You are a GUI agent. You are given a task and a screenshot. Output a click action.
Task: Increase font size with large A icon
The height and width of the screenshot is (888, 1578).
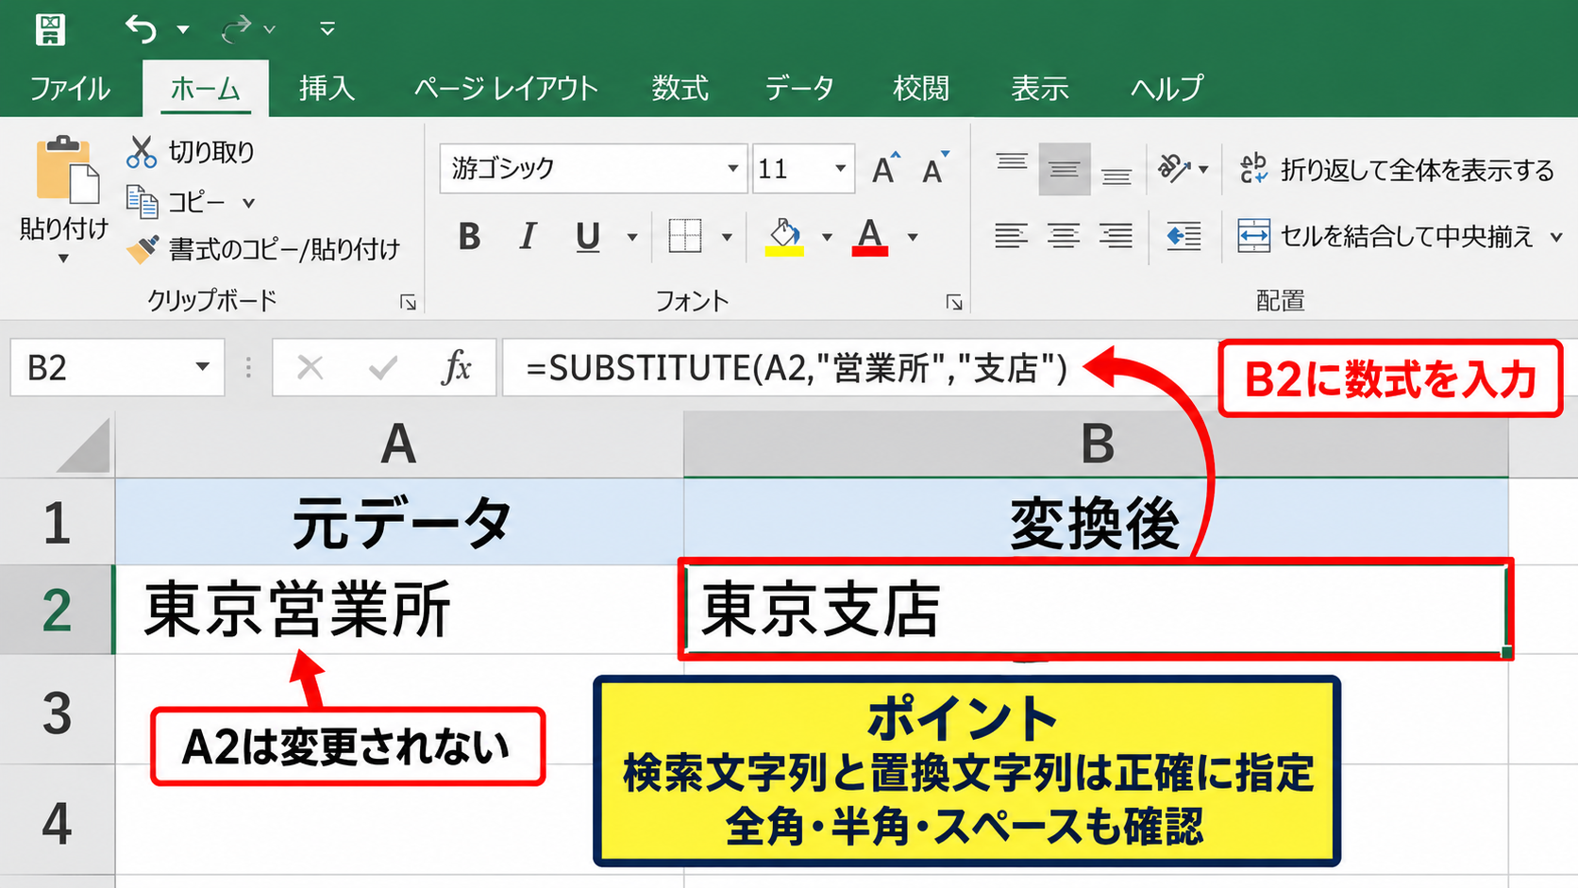click(885, 169)
